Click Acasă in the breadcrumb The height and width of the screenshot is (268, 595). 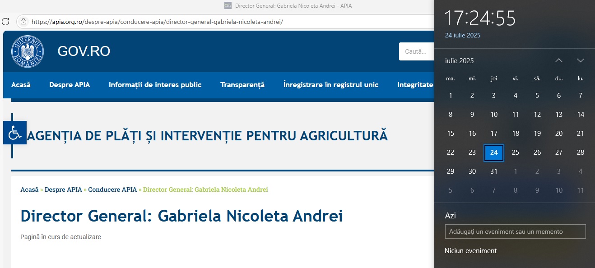click(29, 189)
